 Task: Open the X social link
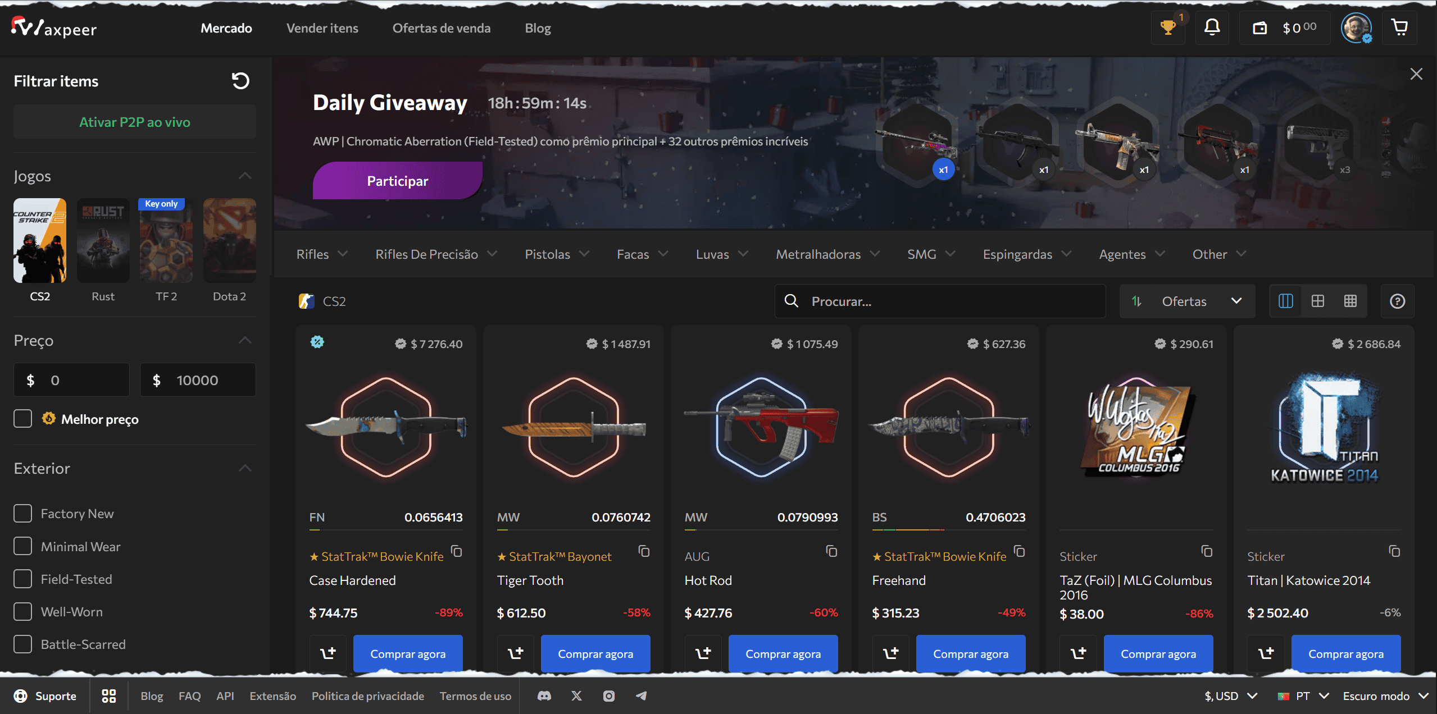click(577, 696)
